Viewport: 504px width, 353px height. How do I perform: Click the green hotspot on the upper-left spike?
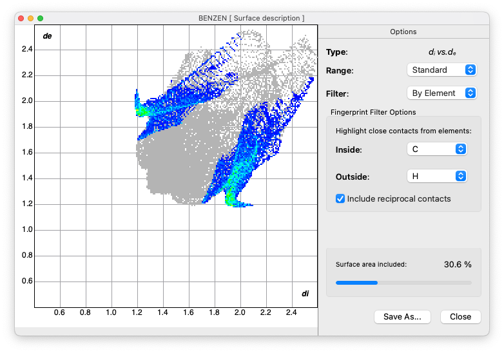tap(142, 111)
